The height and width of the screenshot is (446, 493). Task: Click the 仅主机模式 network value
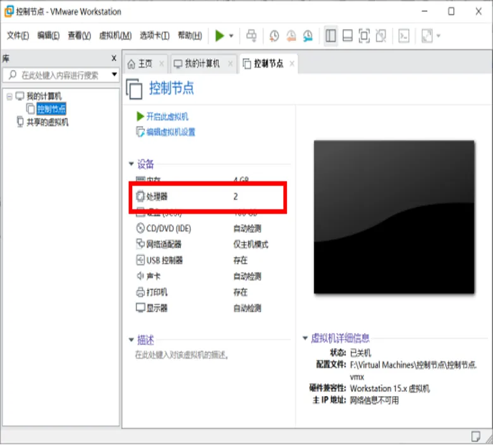point(250,245)
